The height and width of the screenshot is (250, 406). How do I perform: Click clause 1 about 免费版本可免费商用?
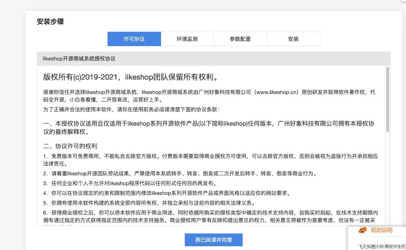tap(211, 160)
